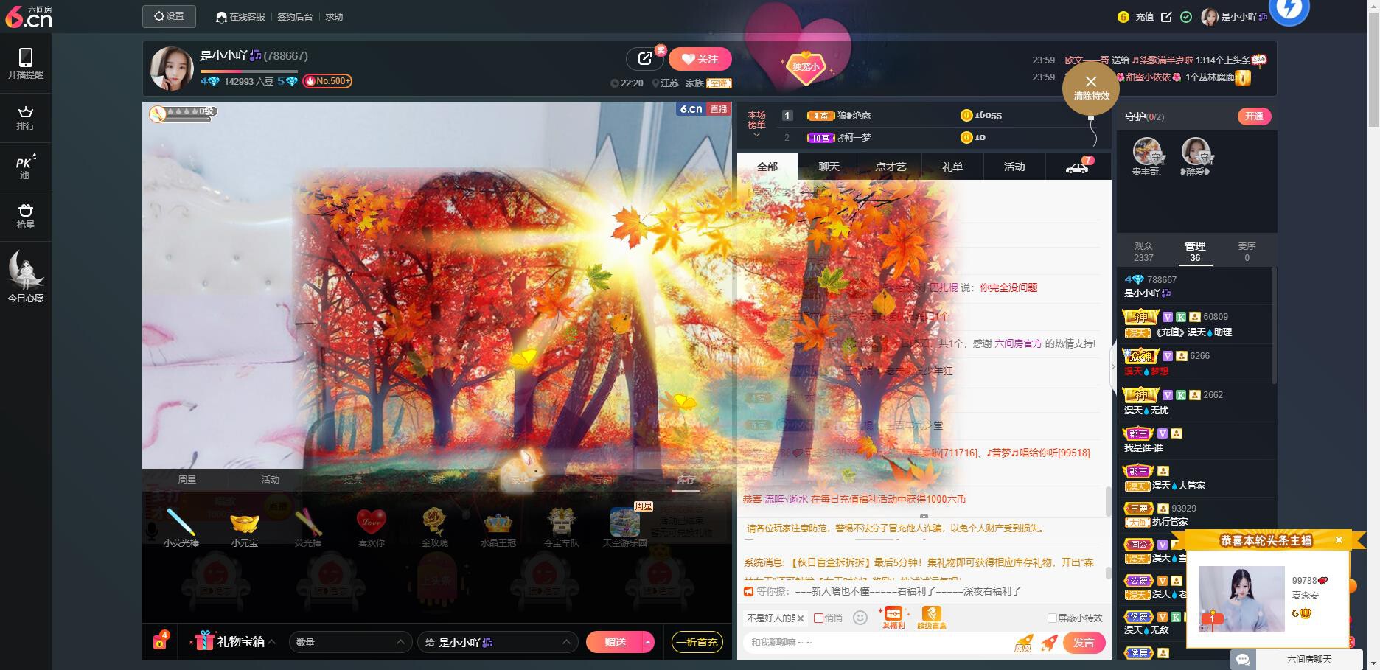Click the gold coin icon beside 充值

1123,17
